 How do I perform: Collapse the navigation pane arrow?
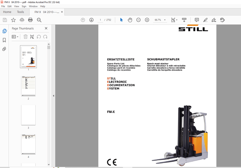[x=54, y=96]
